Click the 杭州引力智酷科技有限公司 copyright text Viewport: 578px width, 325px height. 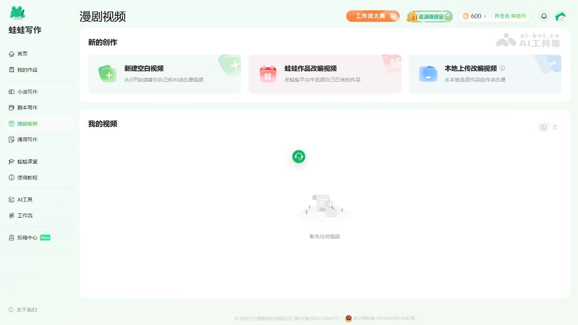263,318
